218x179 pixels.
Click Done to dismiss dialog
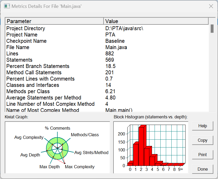click(x=203, y=169)
